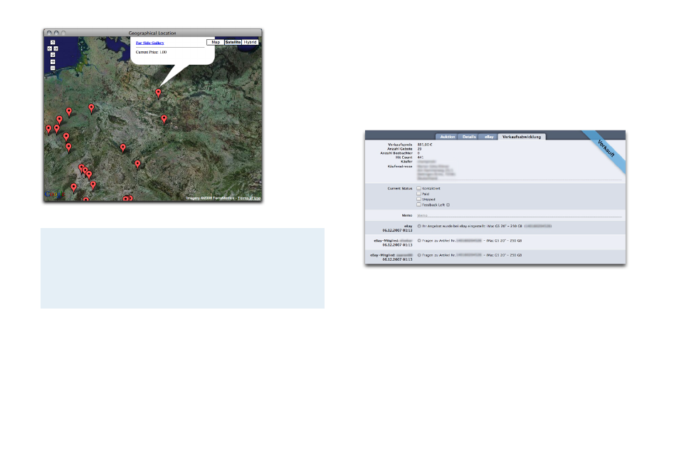Open the Terms of Use link
The image size is (679, 476).
(x=249, y=198)
